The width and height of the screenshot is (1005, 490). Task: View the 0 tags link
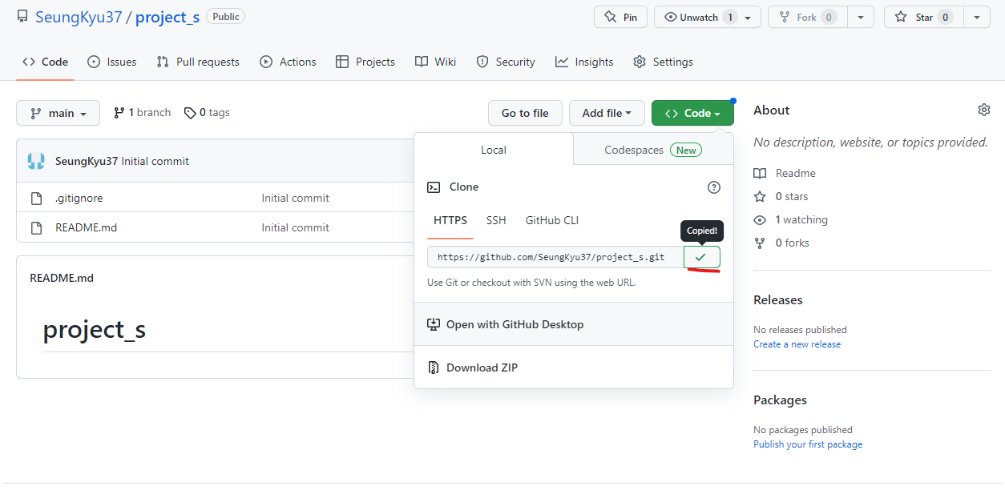(207, 113)
